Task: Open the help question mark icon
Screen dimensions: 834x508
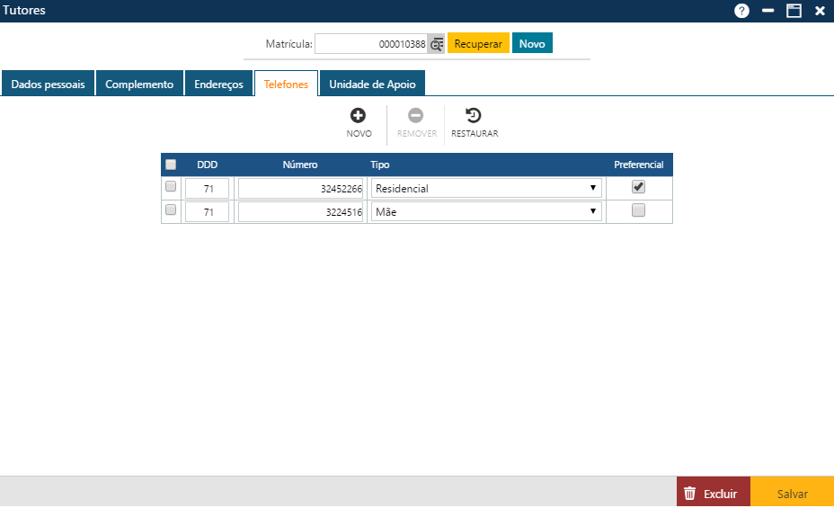Action: pyautogui.click(x=741, y=11)
